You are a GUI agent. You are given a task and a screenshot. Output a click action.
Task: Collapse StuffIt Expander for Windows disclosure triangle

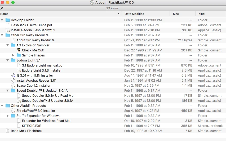[8, 116]
